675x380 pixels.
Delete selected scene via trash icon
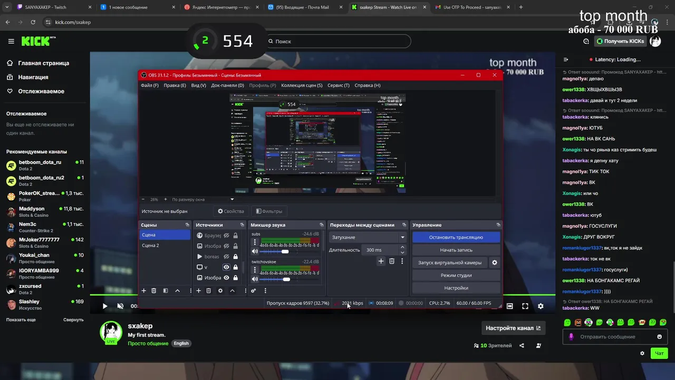(153, 290)
